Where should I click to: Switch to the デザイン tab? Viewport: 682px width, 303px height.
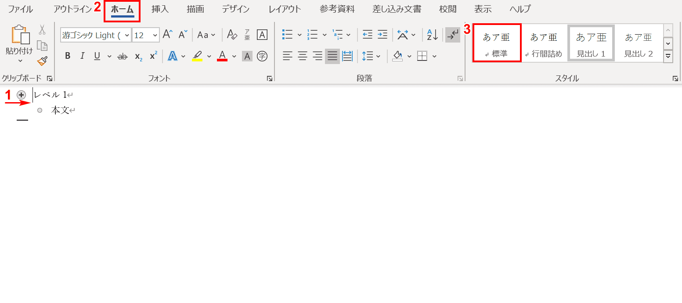click(236, 9)
